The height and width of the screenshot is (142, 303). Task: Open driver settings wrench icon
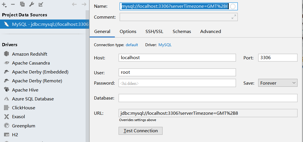coord(32,4)
